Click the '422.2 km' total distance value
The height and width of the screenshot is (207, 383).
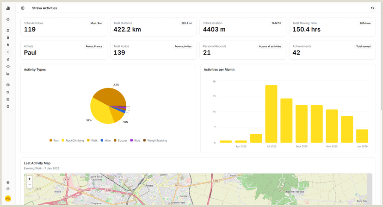point(127,30)
